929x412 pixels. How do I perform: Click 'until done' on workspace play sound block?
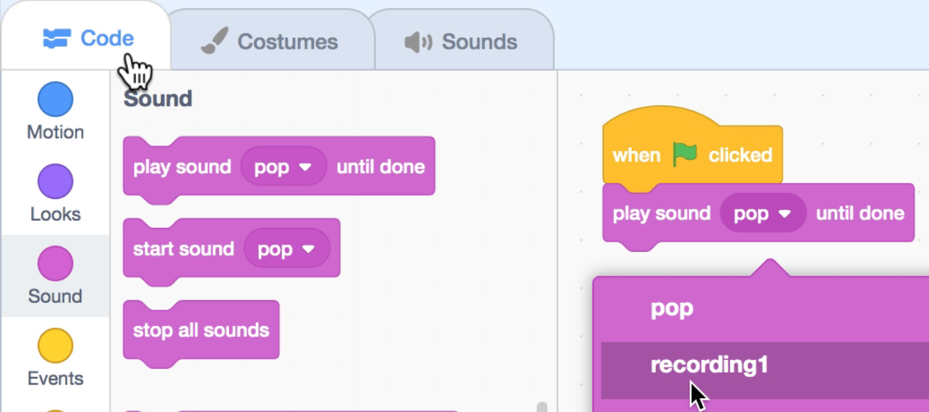pyautogui.click(x=860, y=214)
